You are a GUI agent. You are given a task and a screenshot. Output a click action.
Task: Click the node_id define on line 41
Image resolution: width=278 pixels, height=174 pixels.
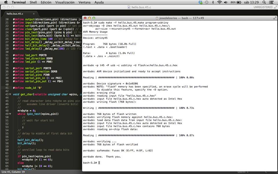click(x=27, y=88)
